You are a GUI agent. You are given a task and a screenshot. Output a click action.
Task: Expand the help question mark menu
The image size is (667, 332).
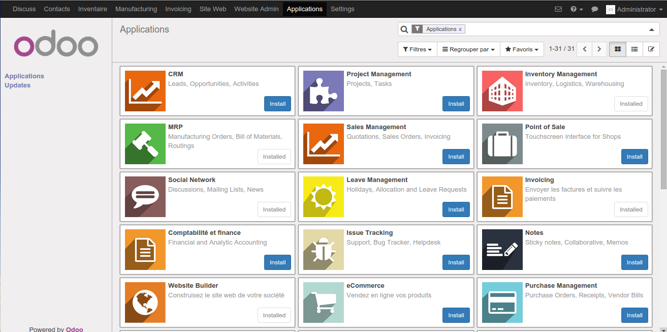(x=577, y=9)
